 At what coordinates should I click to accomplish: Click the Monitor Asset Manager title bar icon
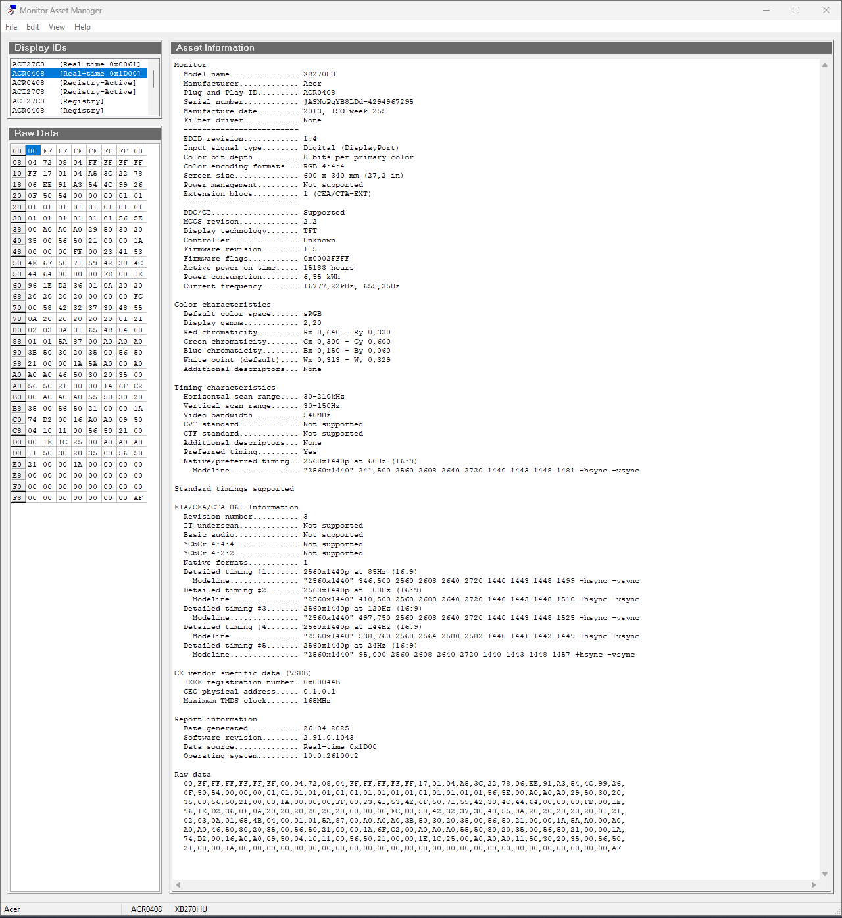(x=11, y=10)
